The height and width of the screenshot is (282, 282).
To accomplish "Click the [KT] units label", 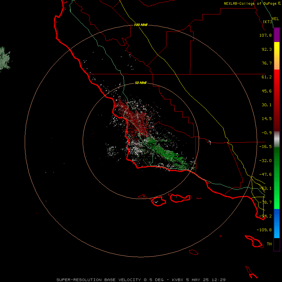I will coord(268,22).
